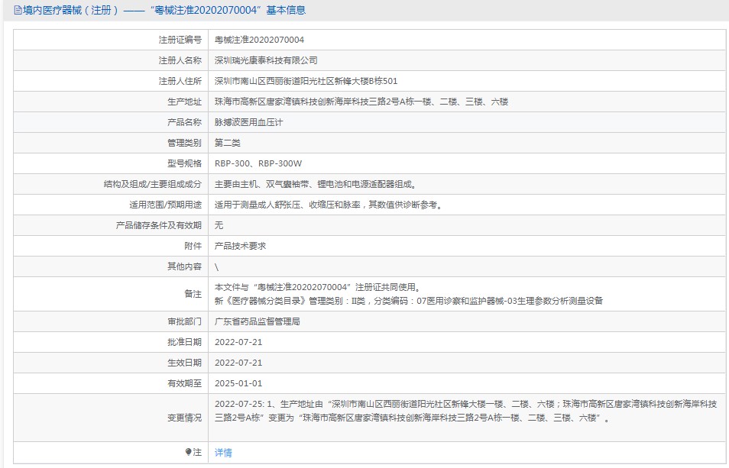Click approving department 广东省药品监督管理局
This screenshot has width=729, height=468.
pos(257,321)
